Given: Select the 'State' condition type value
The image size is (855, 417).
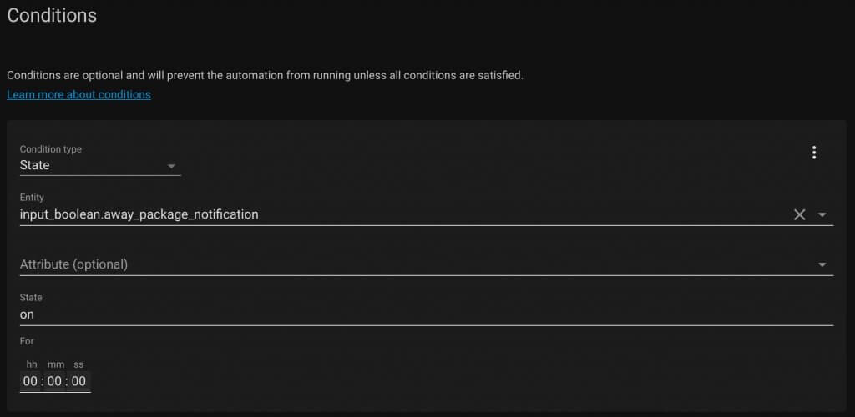Looking at the screenshot, I should (35, 165).
